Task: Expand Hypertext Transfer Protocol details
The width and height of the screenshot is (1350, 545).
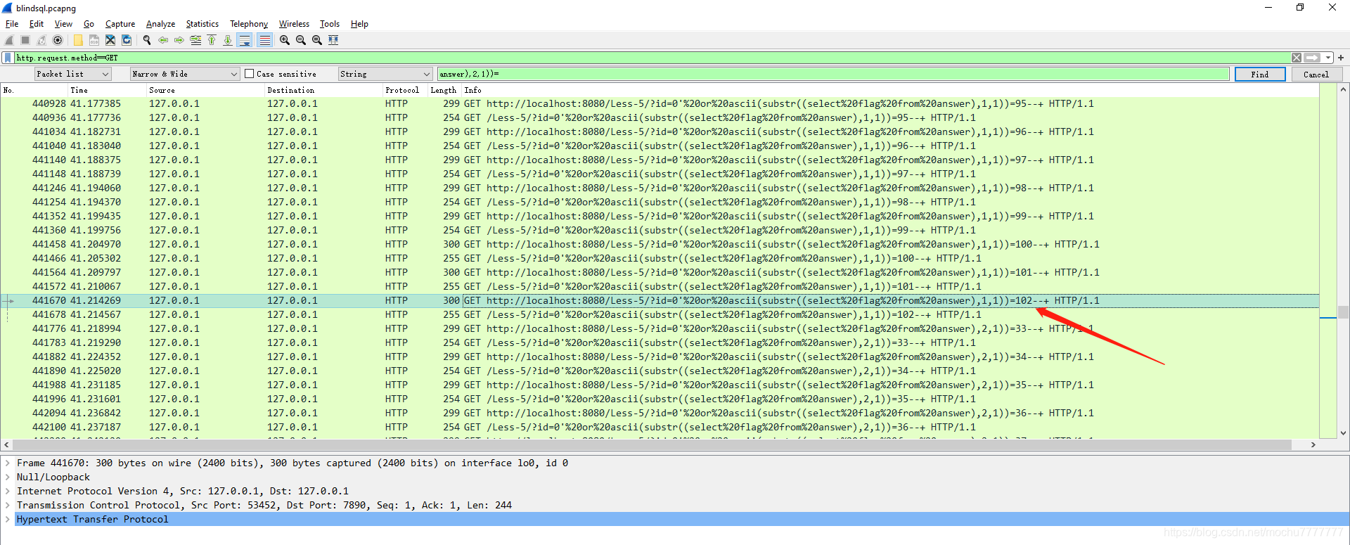Action: (x=8, y=519)
